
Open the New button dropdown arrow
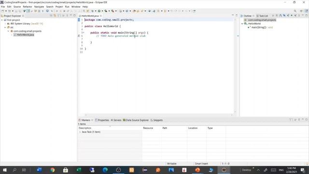pyautogui.click(x=6, y=11)
